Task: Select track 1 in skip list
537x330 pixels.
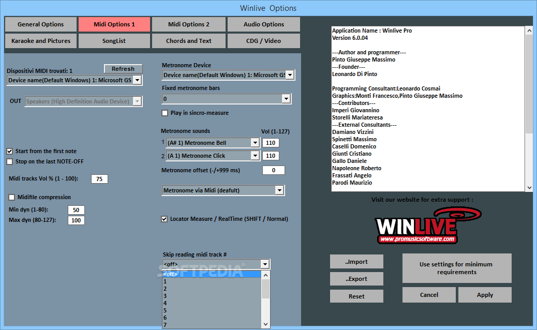Action: click(212, 281)
